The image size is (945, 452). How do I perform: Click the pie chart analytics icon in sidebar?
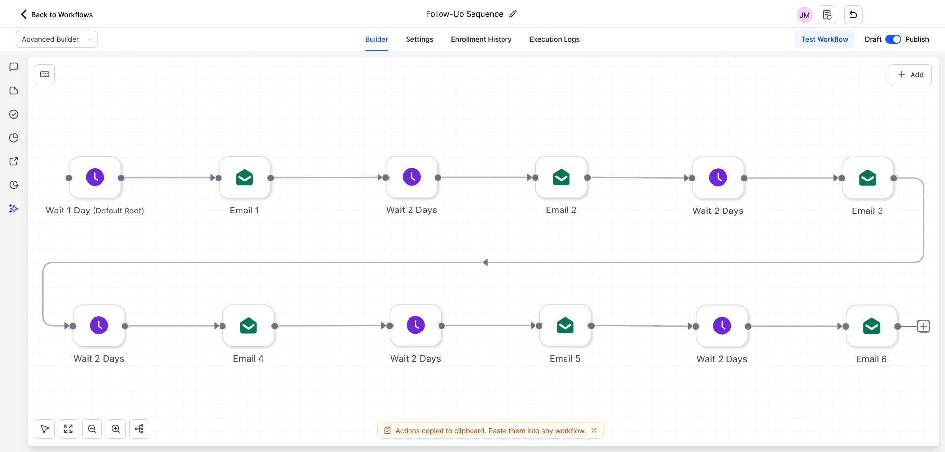click(13, 138)
